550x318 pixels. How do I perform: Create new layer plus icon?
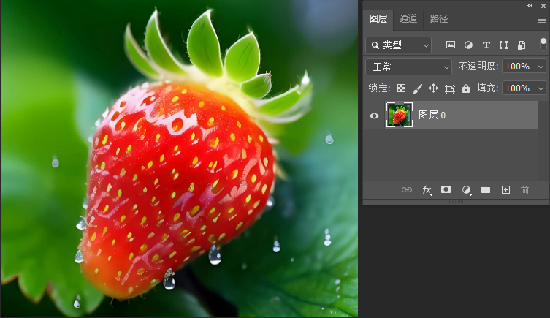coord(505,190)
